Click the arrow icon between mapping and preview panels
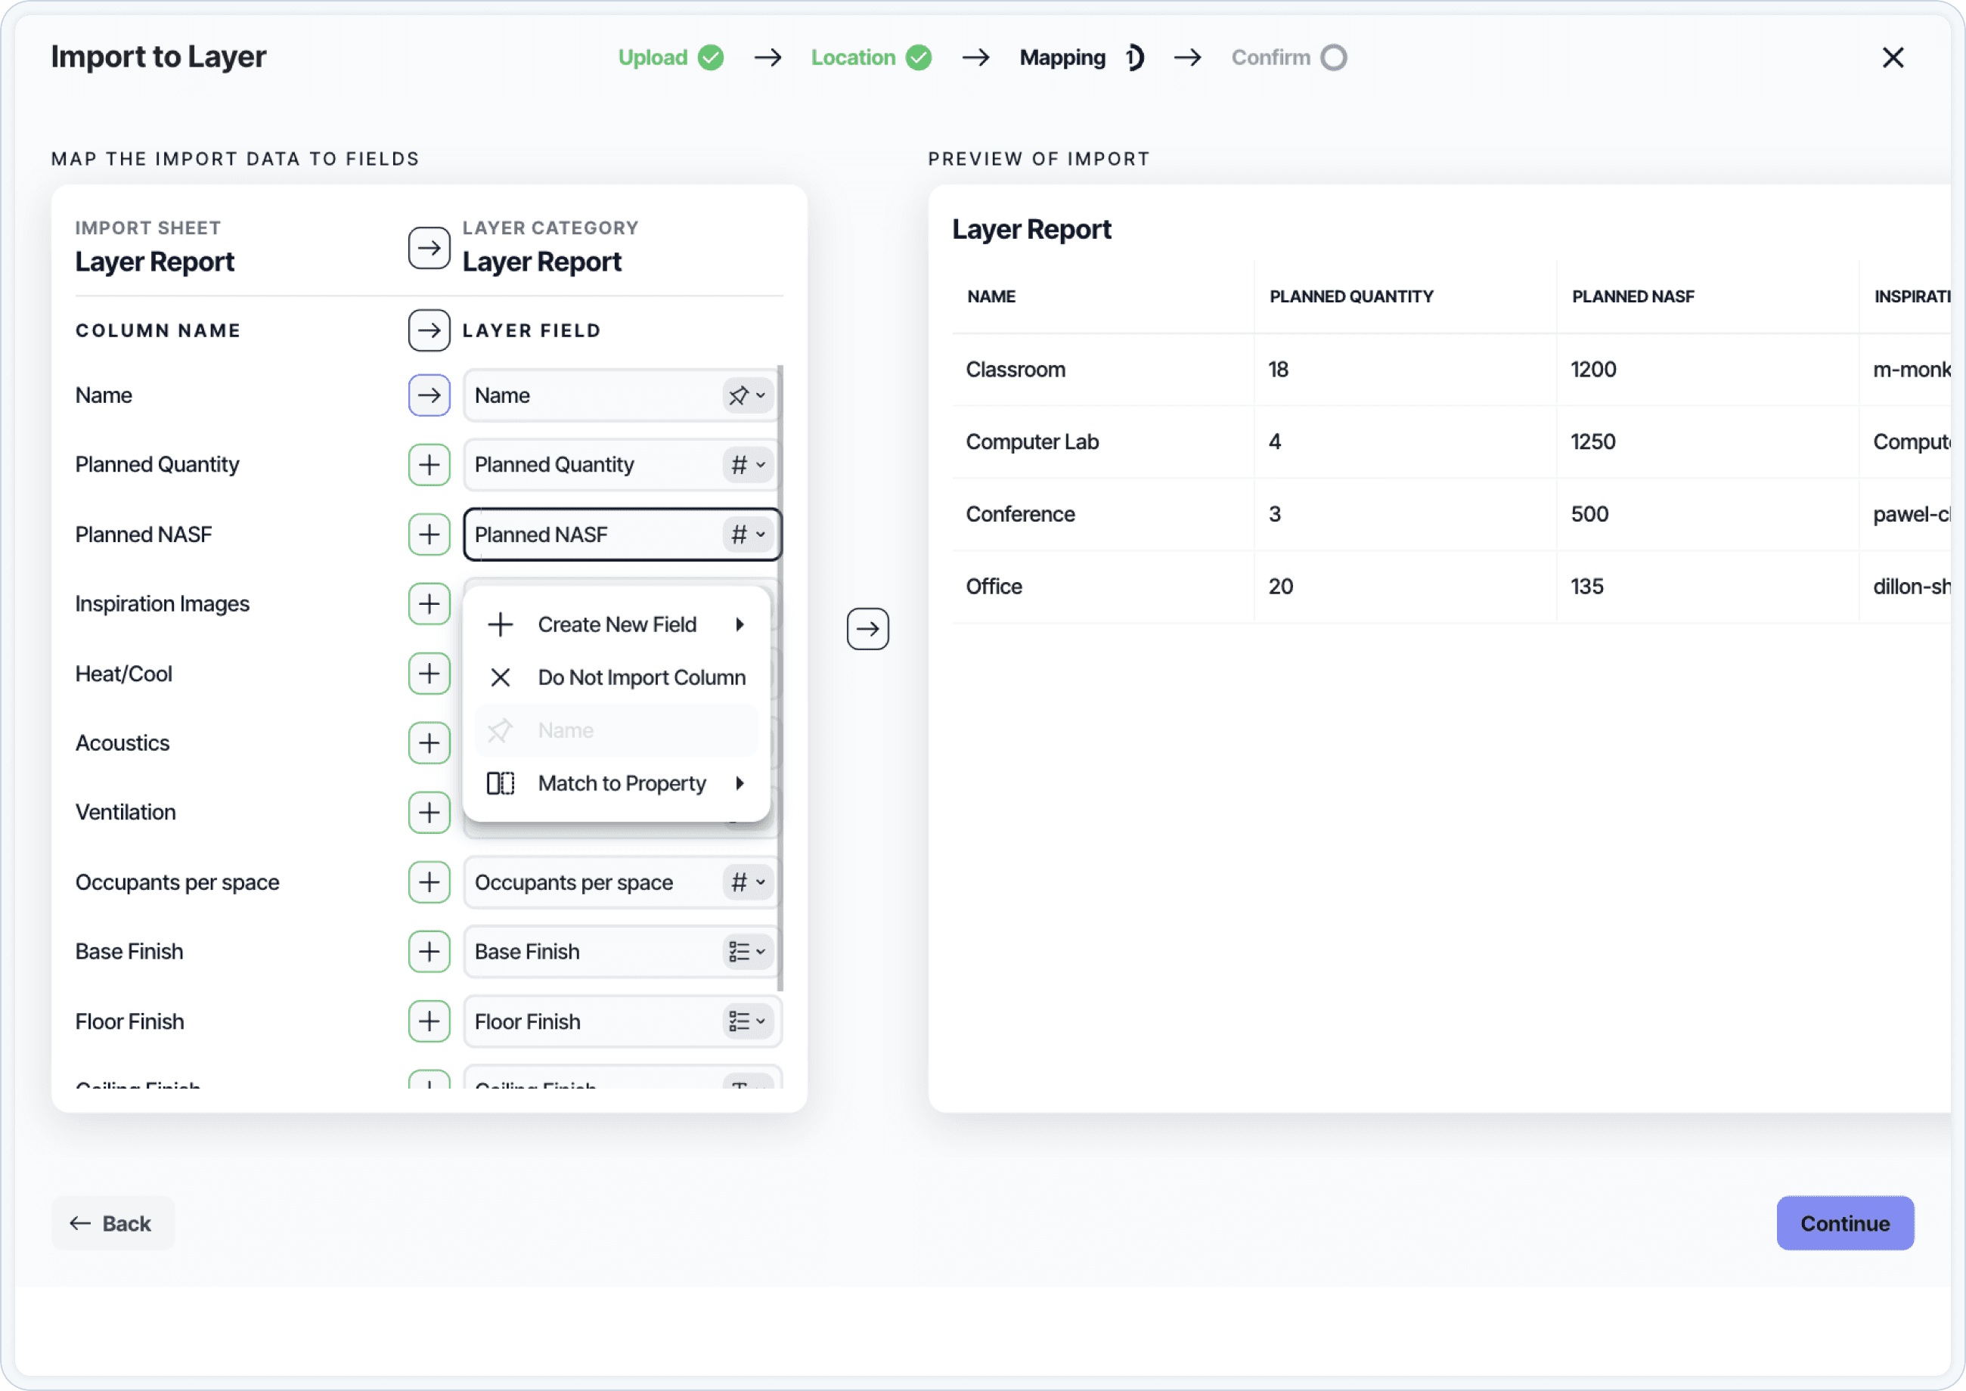The width and height of the screenshot is (1966, 1391). coord(868,629)
